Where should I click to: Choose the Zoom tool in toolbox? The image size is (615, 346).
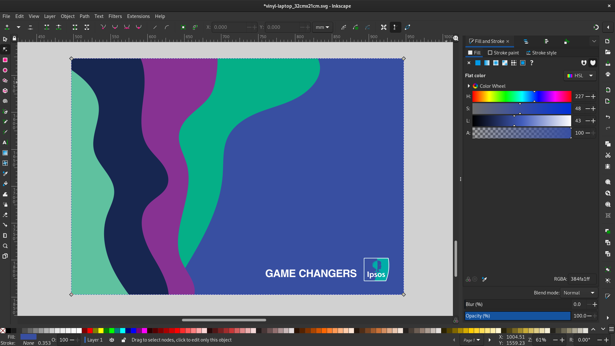pos(5,246)
